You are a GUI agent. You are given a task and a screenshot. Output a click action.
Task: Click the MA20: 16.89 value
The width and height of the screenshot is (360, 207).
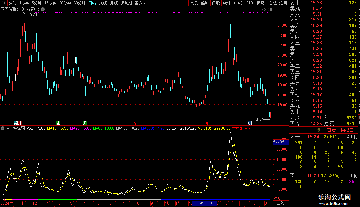(x=81, y=129)
